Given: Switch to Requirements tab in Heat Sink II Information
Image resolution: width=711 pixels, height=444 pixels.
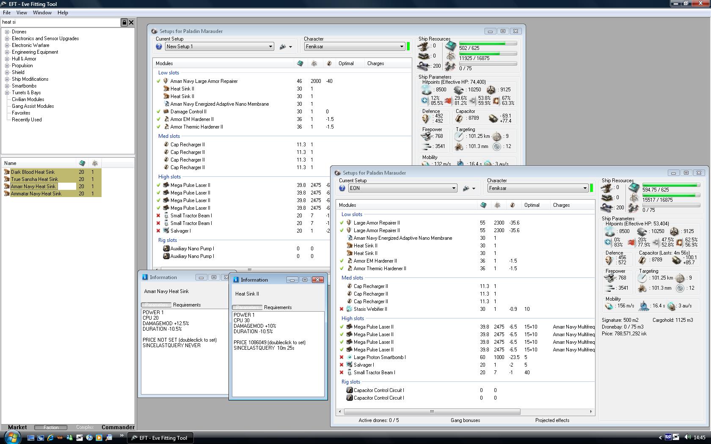Looking at the screenshot, I should click(278, 307).
